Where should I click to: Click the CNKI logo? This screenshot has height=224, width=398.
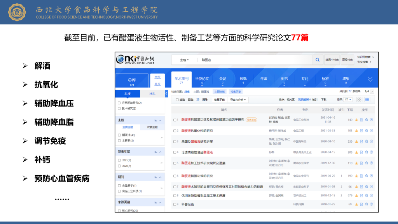pos(136,59)
